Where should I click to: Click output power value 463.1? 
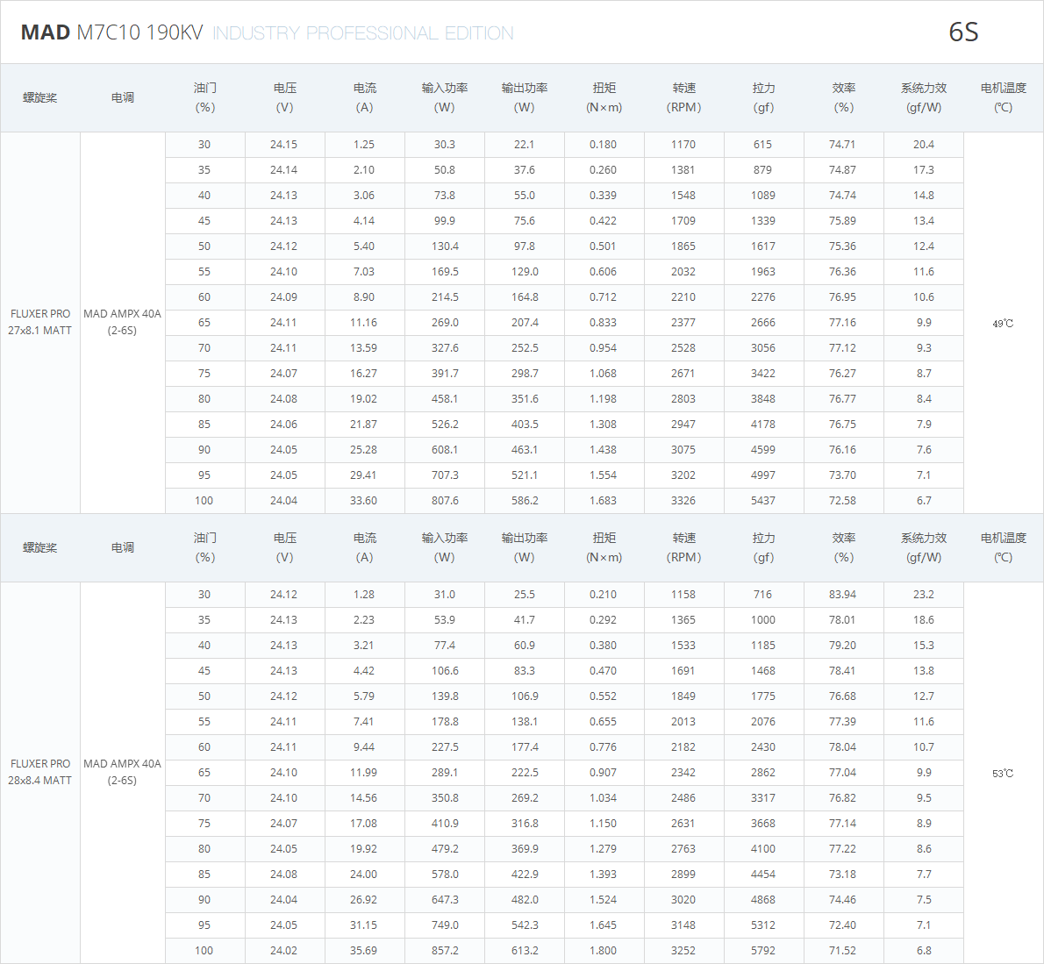525,450
